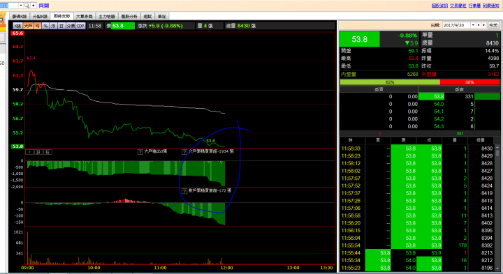Click the help icon beside 大戶累積買賣超 label
Image resolution: width=503 pixels, height=274 pixels.
(184, 152)
